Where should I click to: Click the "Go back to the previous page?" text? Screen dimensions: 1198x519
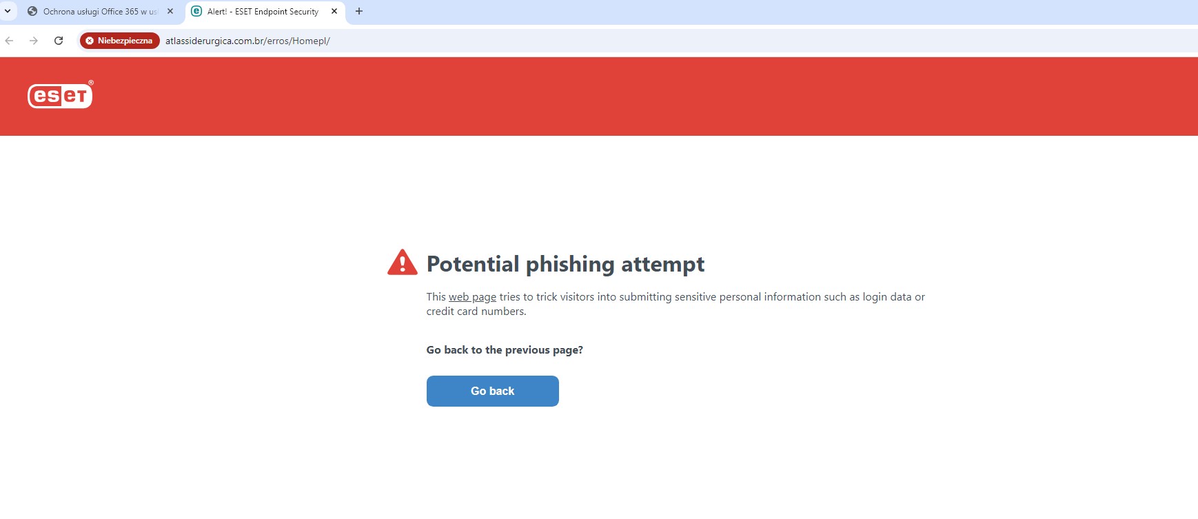505,350
